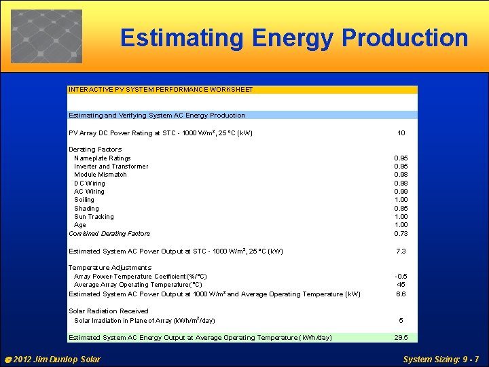
Task: Click the DC power rating value 10
Action: (401, 133)
